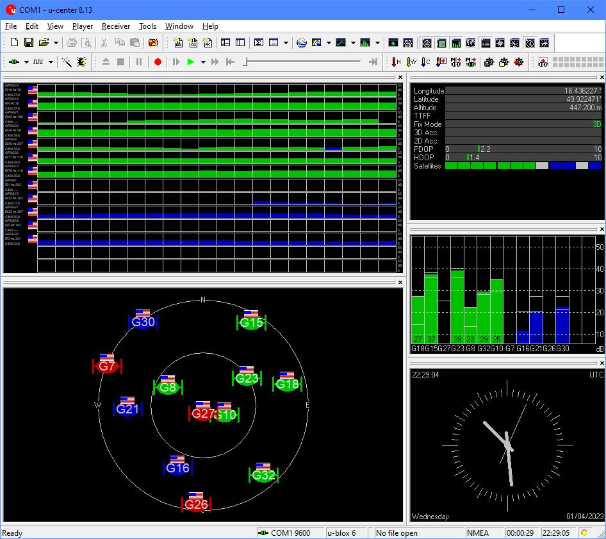Open the Google Earth globe icon
The width and height of the screenshot is (606, 539).
click(302, 43)
